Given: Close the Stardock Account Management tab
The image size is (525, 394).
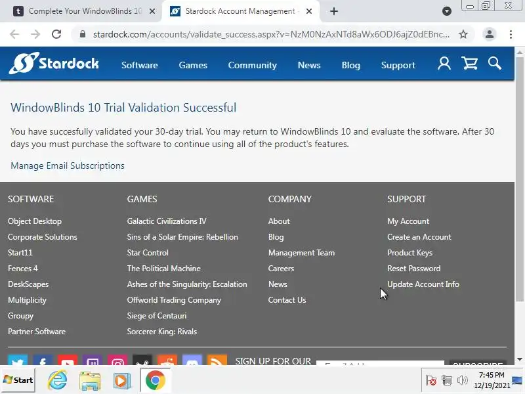Looking at the screenshot, I should [309, 11].
